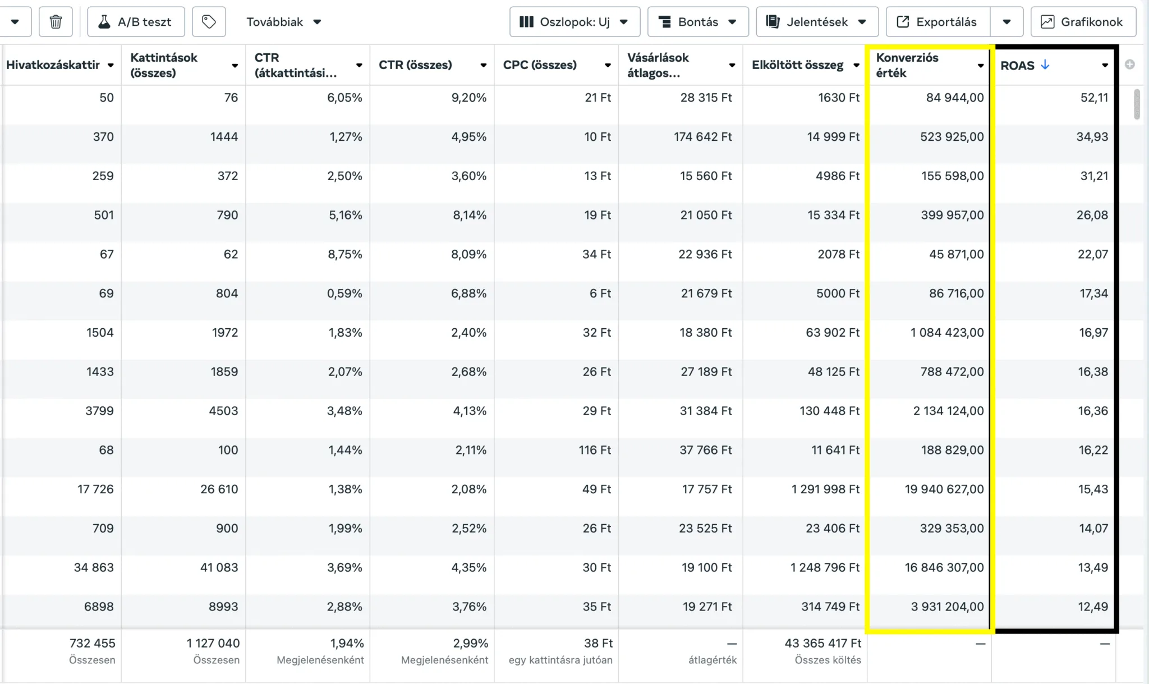Expand arrow next to Exportálás

coord(1006,22)
